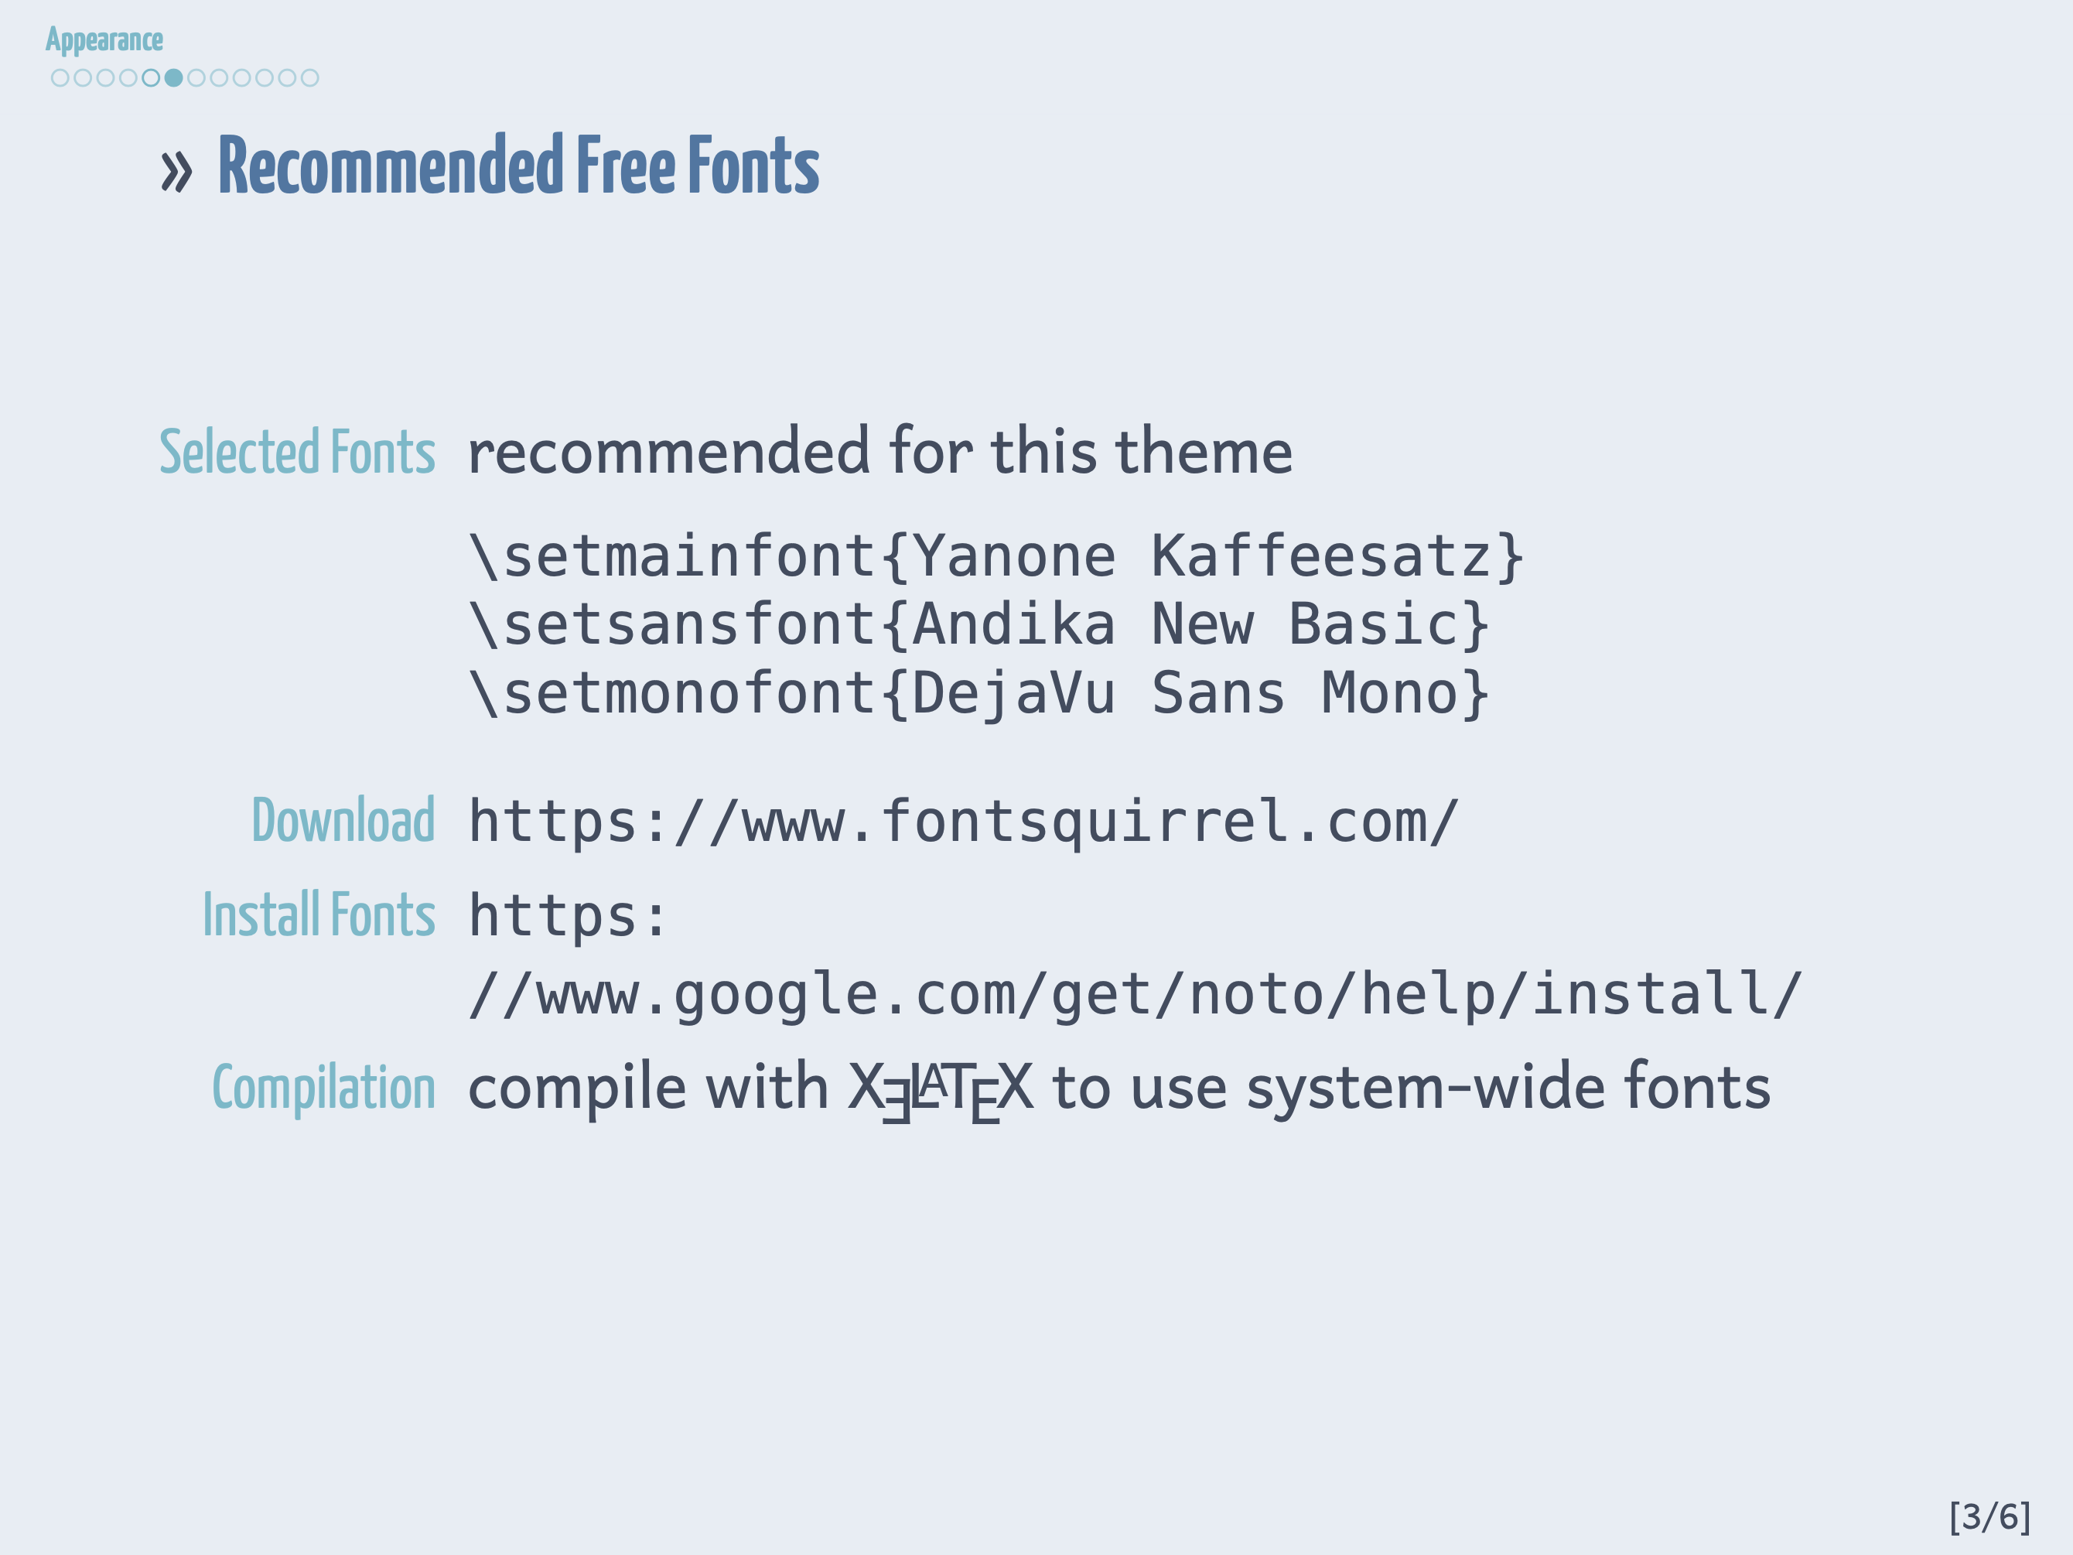The image size is (2073, 1555).
Task: Click the \setsansfont{Andika New Basic} code line
Action: click(x=978, y=624)
